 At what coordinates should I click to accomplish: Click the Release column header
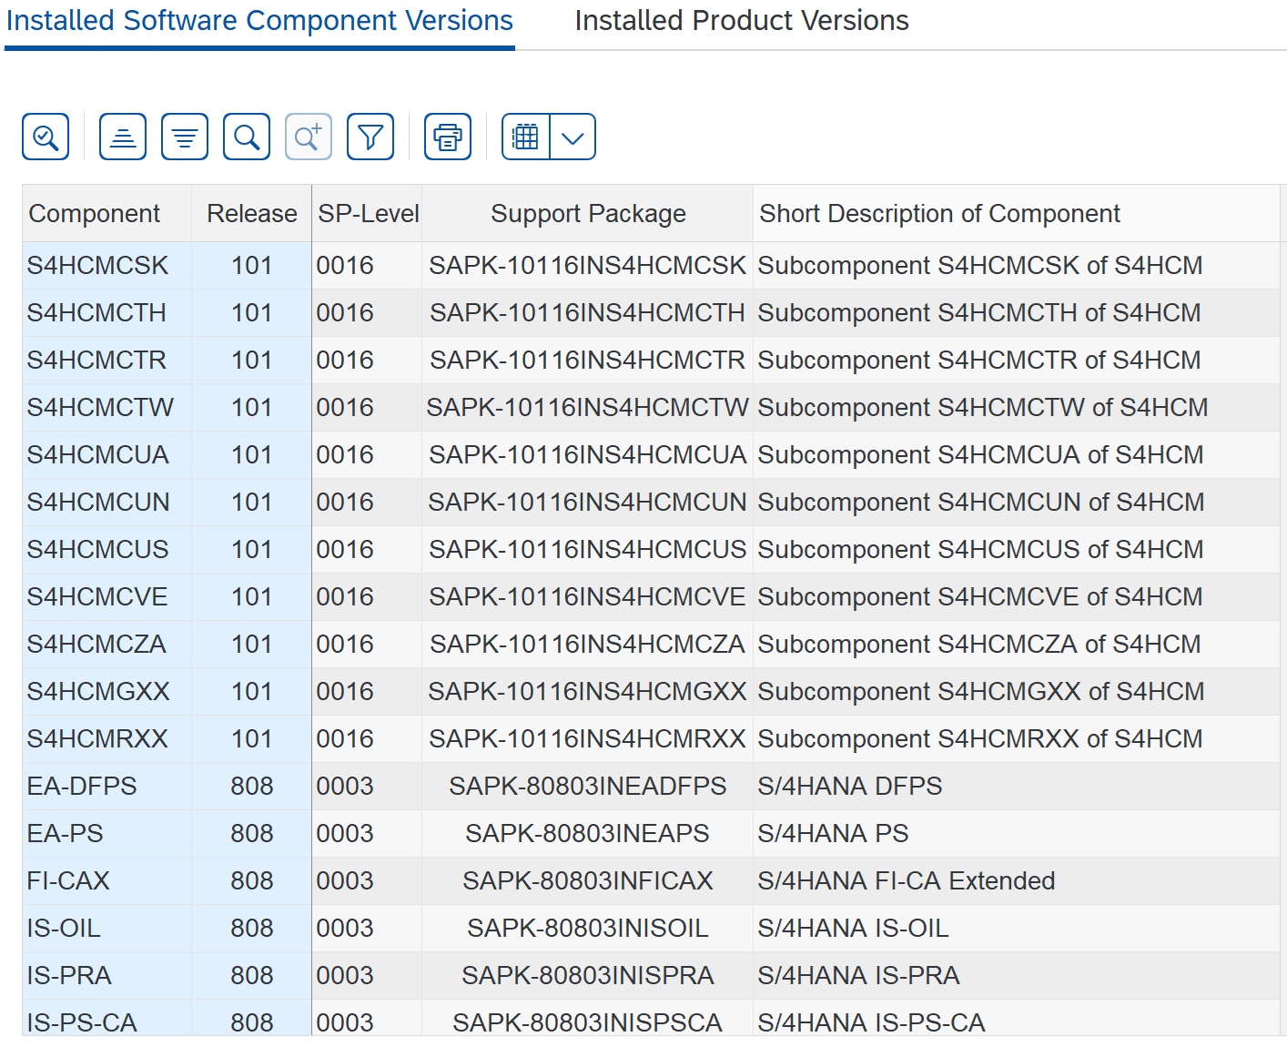(252, 213)
